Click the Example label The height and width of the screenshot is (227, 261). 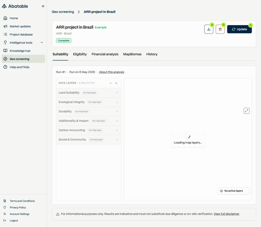[x=101, y=28]
